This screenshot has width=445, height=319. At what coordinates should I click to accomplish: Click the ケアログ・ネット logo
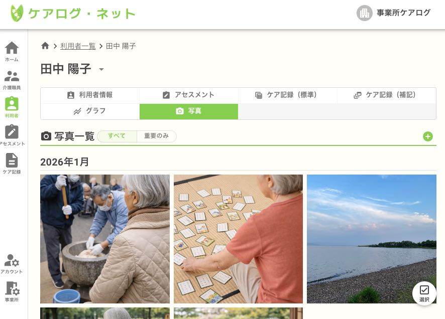tap(73, 14)
